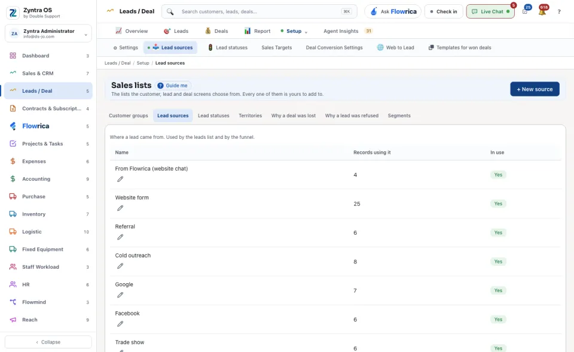Open Sales Targets setup page

point(277,48)
